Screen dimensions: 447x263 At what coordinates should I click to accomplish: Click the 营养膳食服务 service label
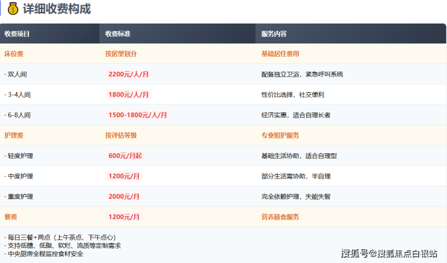pyautogui.click(x=280, y=217)
